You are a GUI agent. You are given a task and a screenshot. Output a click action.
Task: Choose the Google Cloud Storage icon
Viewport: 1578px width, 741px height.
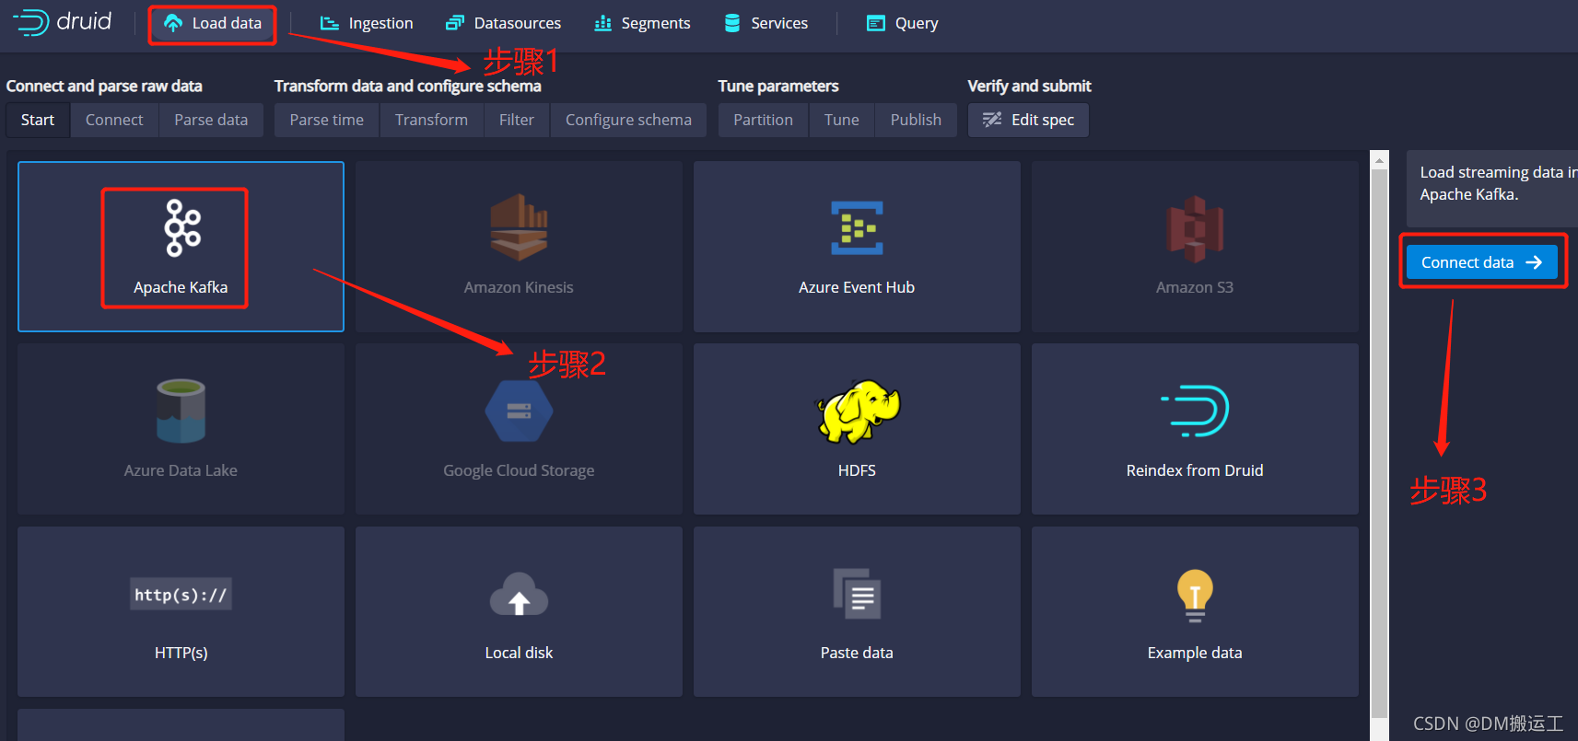(x=519, y=411)
